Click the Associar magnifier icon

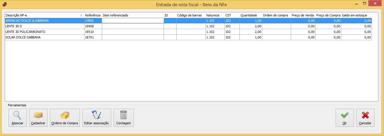coord(17,115)
